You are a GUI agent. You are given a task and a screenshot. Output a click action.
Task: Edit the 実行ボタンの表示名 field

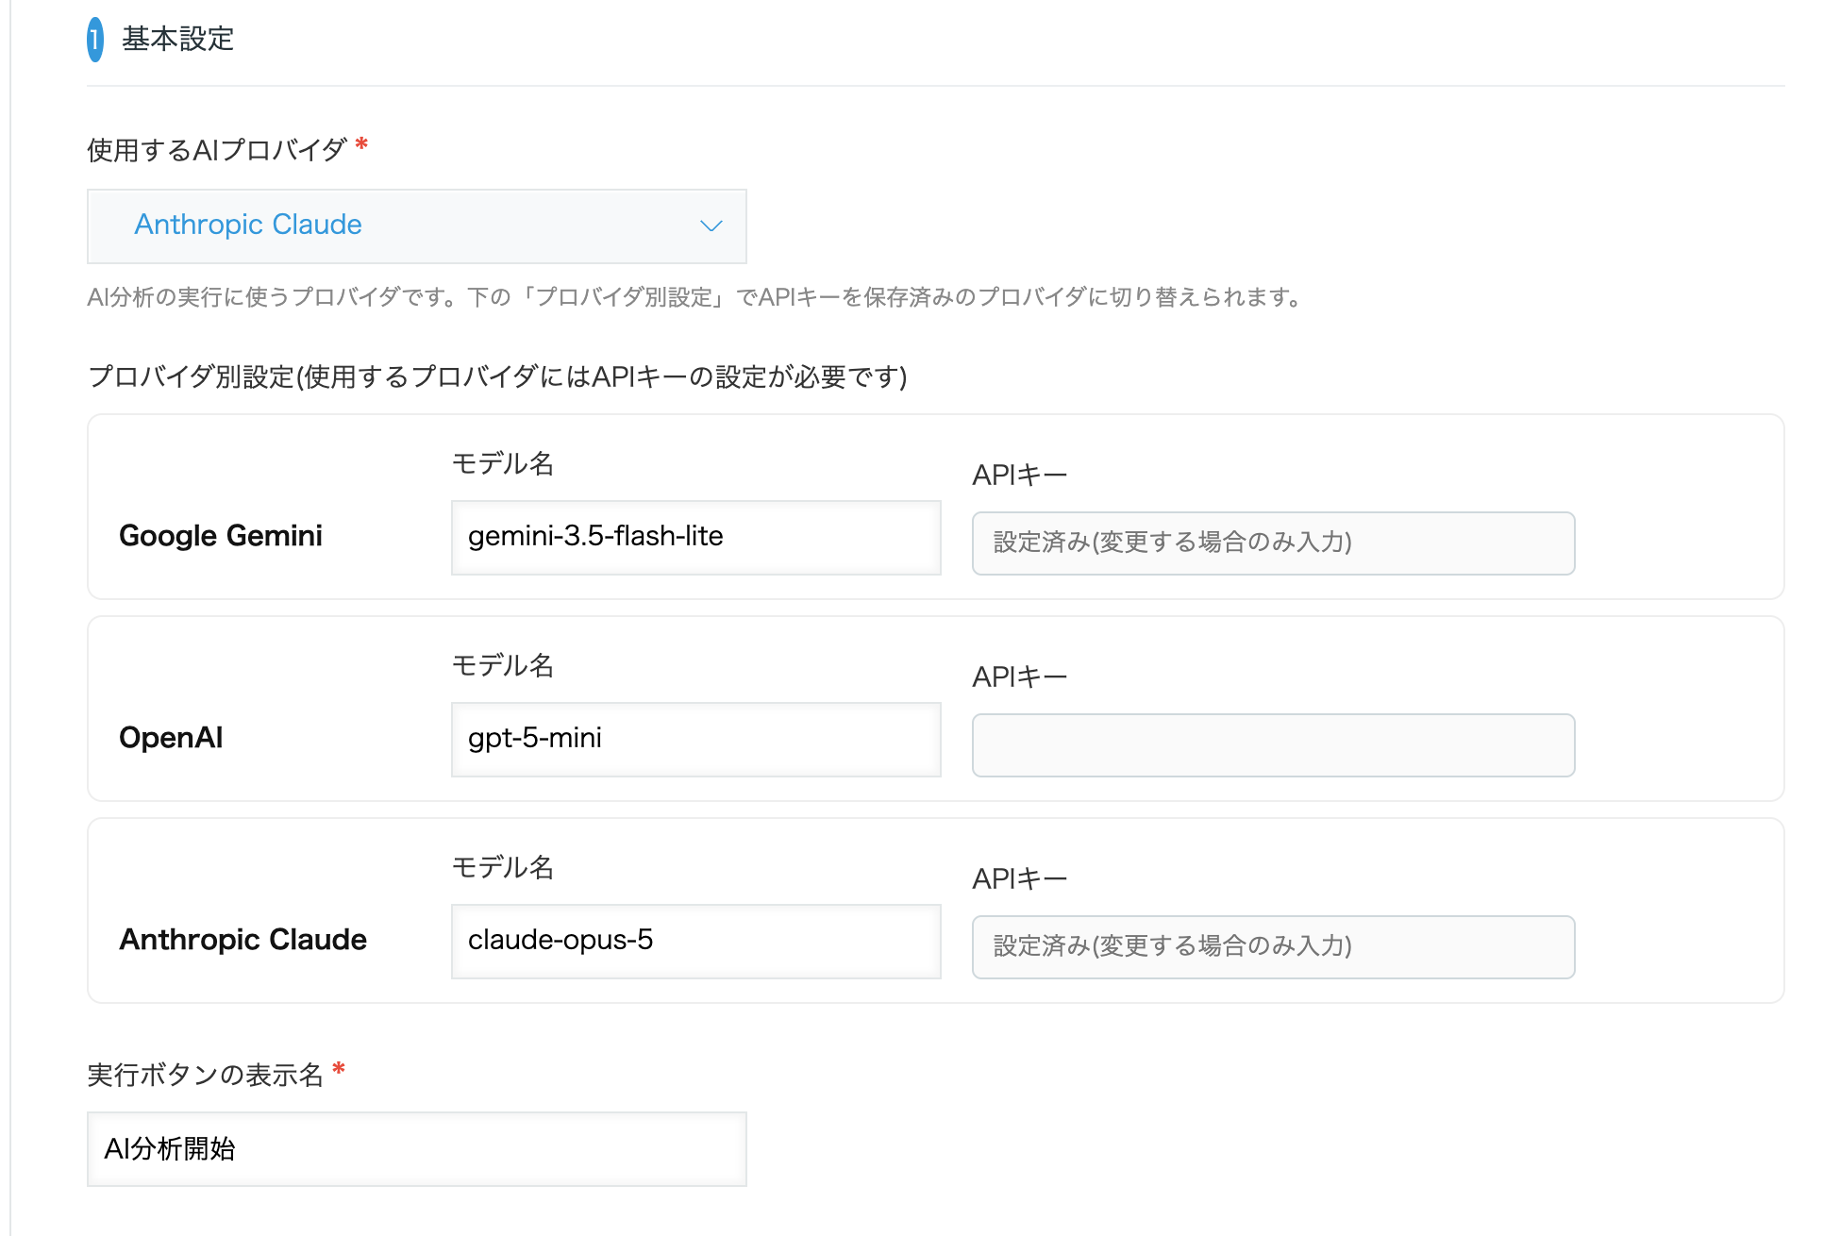click(x=416, y=1148)
